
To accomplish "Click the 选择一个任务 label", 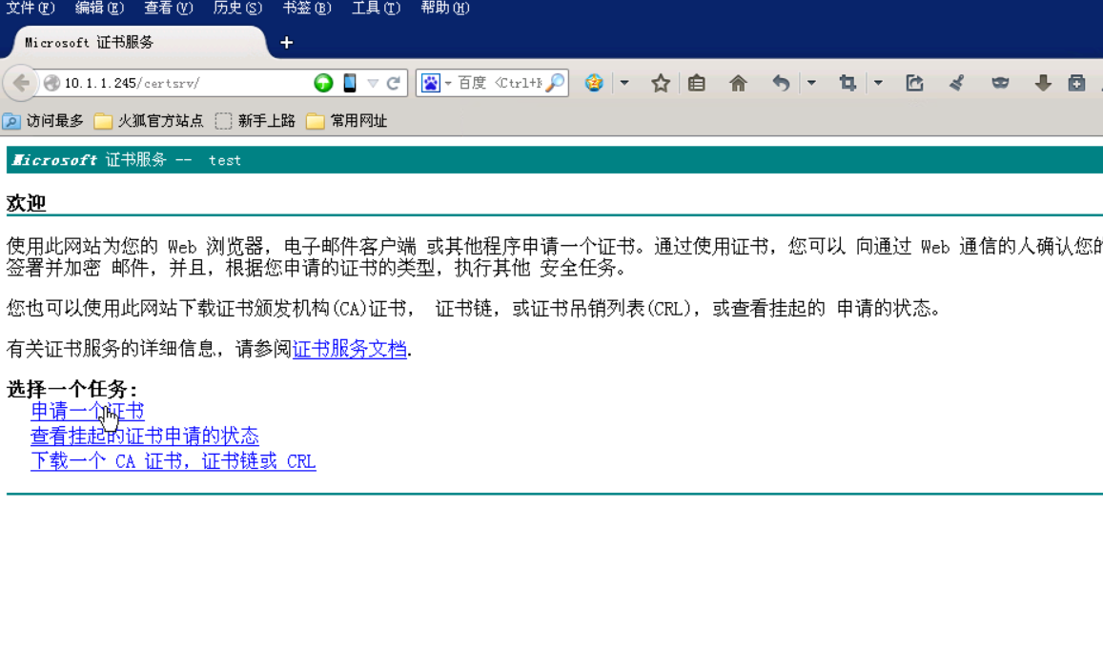I will 71,389.
